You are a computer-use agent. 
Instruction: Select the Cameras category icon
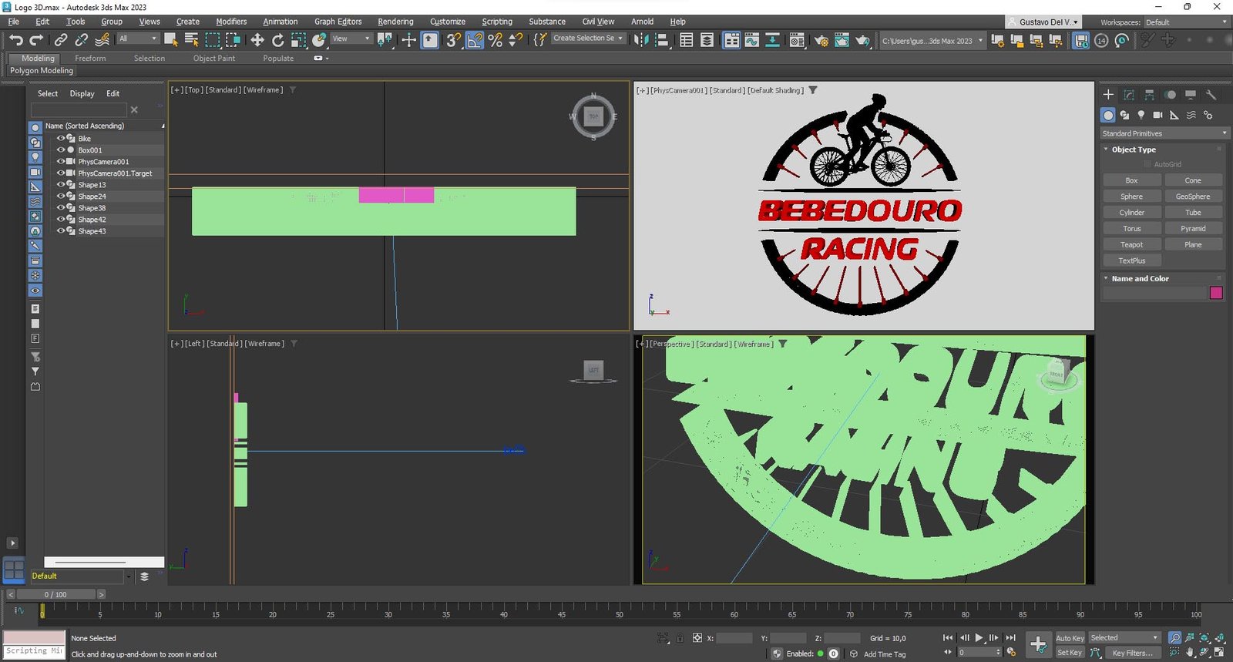point(1157,115)
